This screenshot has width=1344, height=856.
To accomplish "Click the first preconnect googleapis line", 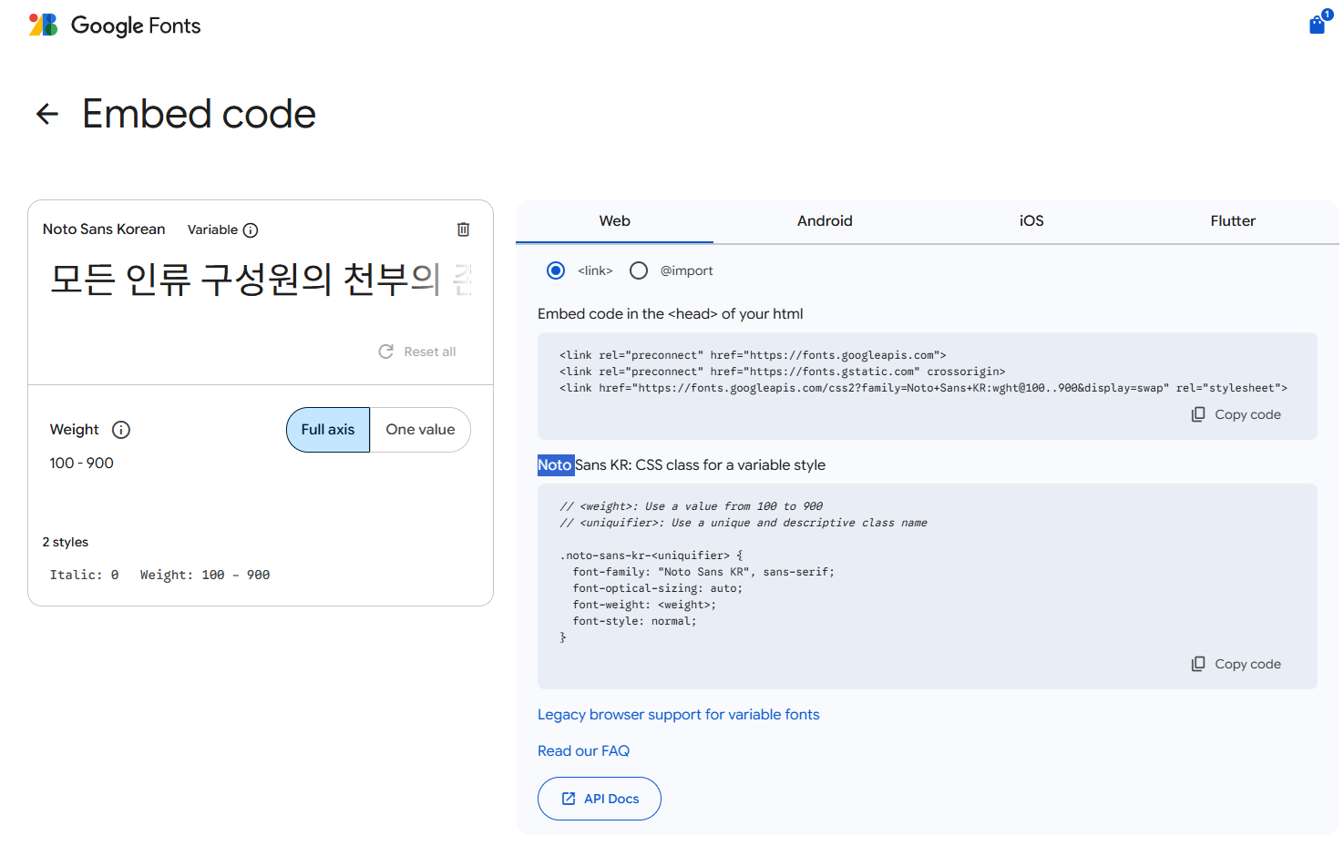I will point(753,355).
